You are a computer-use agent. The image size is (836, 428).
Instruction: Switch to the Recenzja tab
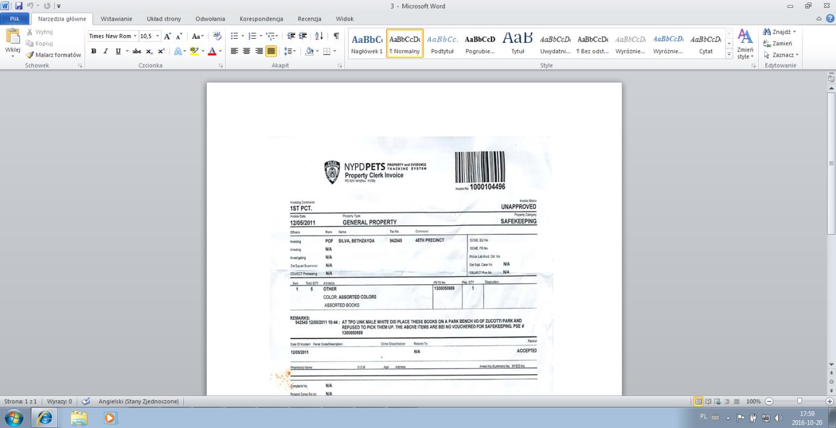(309, 19)
